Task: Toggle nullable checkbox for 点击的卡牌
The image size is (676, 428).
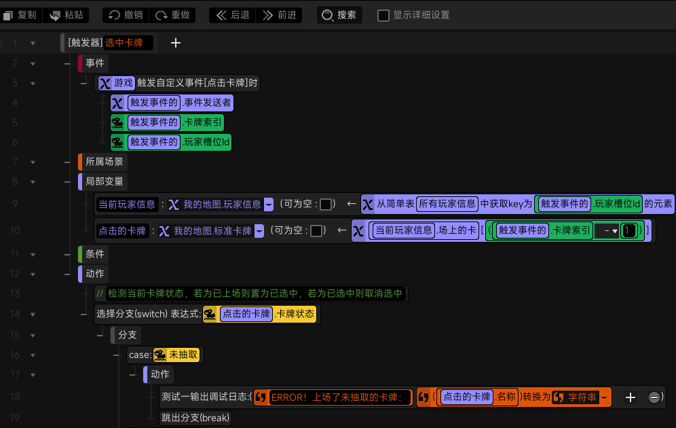Action: pyautogui.click(x=316, y=231)
